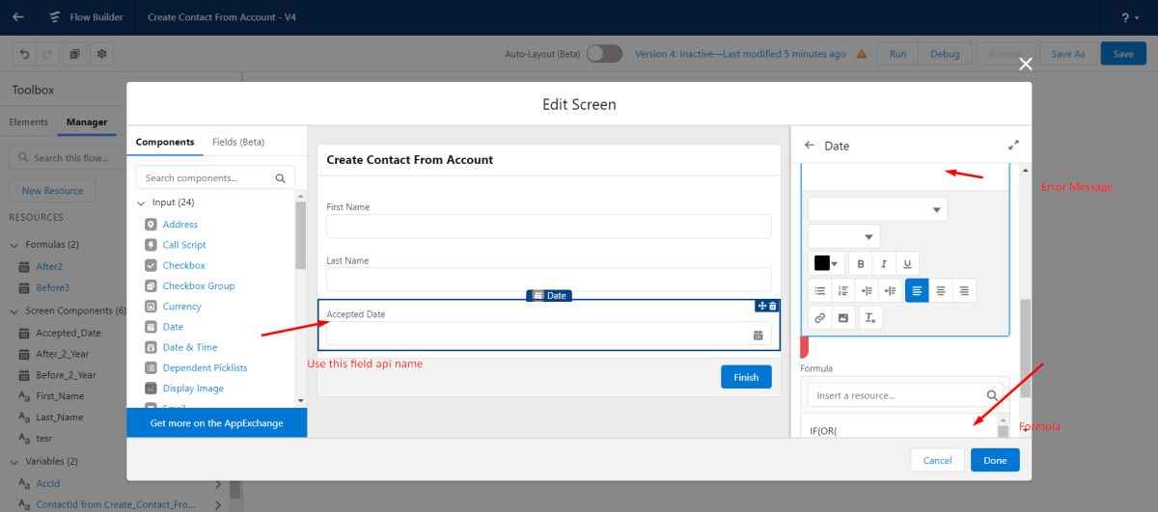Image resolution: width=1158 pixels, height=512 pixels.
Task: Click the move handle on Date component
Action: [761, 306]
